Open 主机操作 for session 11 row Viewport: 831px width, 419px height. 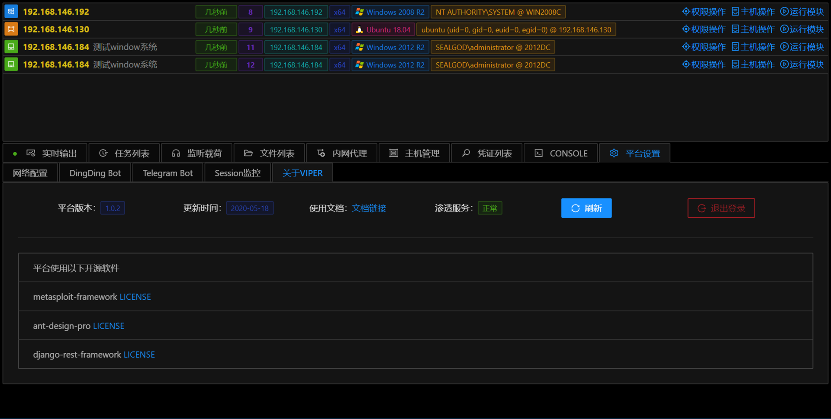[753, 47]
